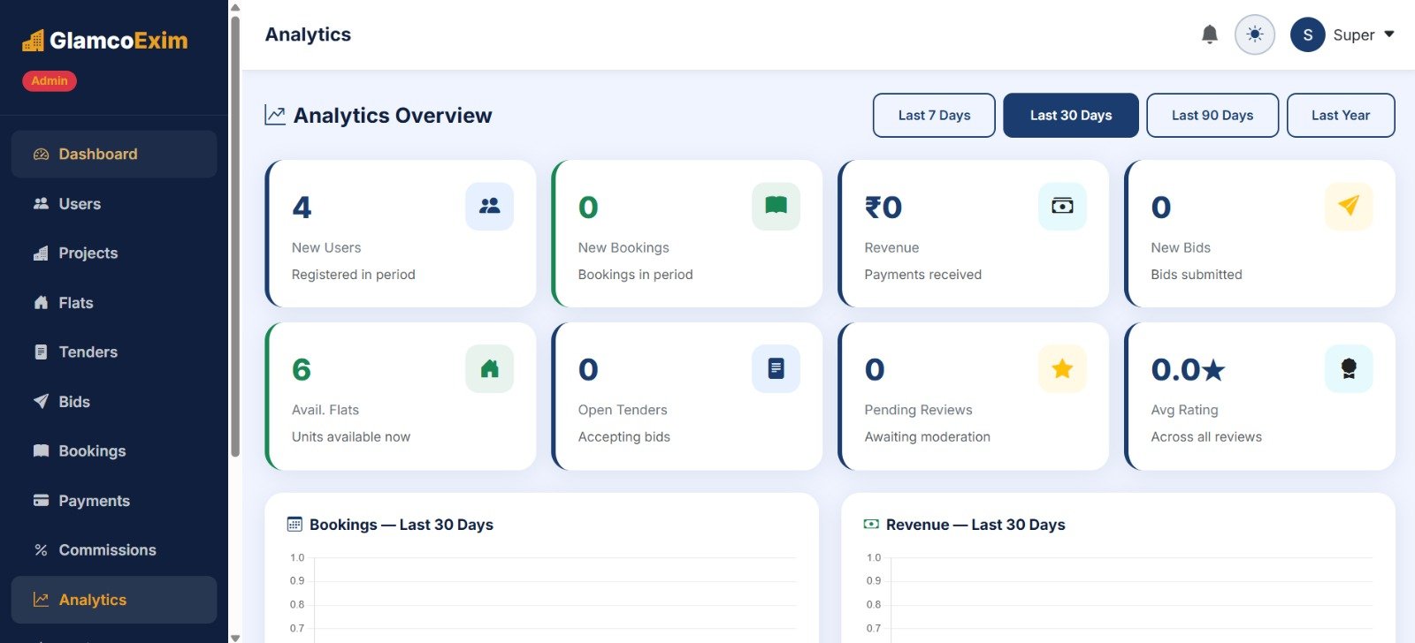Click the Open Tenders document icon
The height and width of the screenshot is (643, 1415).
(x=776, y=368)
